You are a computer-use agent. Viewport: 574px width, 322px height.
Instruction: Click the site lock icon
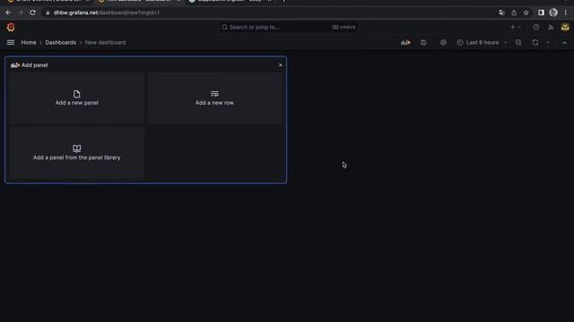coord(48,13)
